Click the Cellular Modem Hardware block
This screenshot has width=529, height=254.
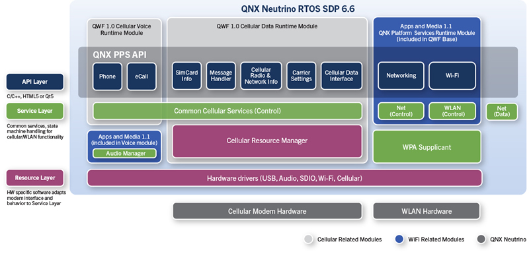[x=267, y=211]
